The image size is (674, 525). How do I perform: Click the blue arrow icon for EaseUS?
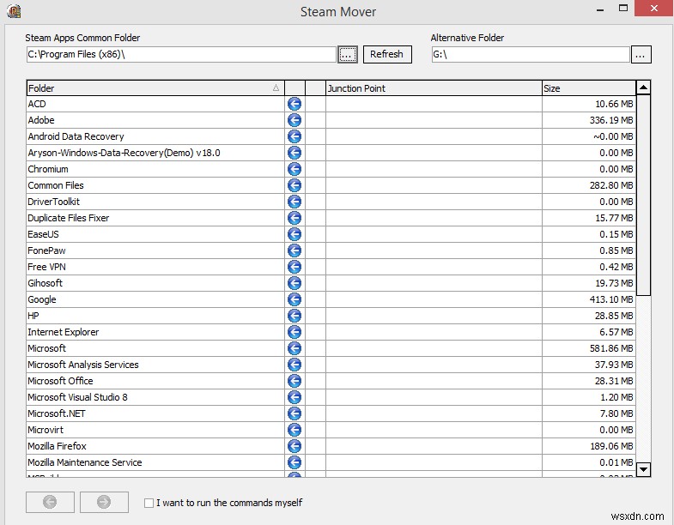[294, 234]
